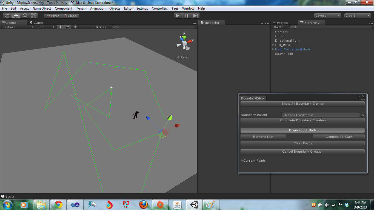Click the green Y axis cone on gizmo
This screenshot has height=217, width=377.
[x=184, y=36]
